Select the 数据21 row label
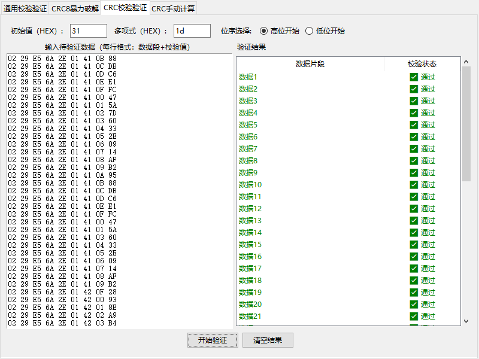479x359 pixels. coord(250,317)
